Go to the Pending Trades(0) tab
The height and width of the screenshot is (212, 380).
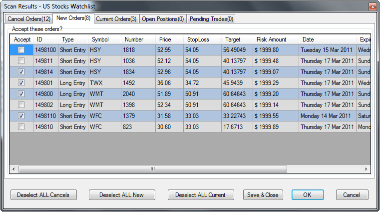(211, 19)
